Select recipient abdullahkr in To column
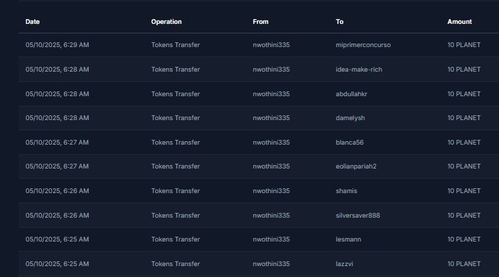The width and height of the screenshot is (499, 277). click(352, 94)
